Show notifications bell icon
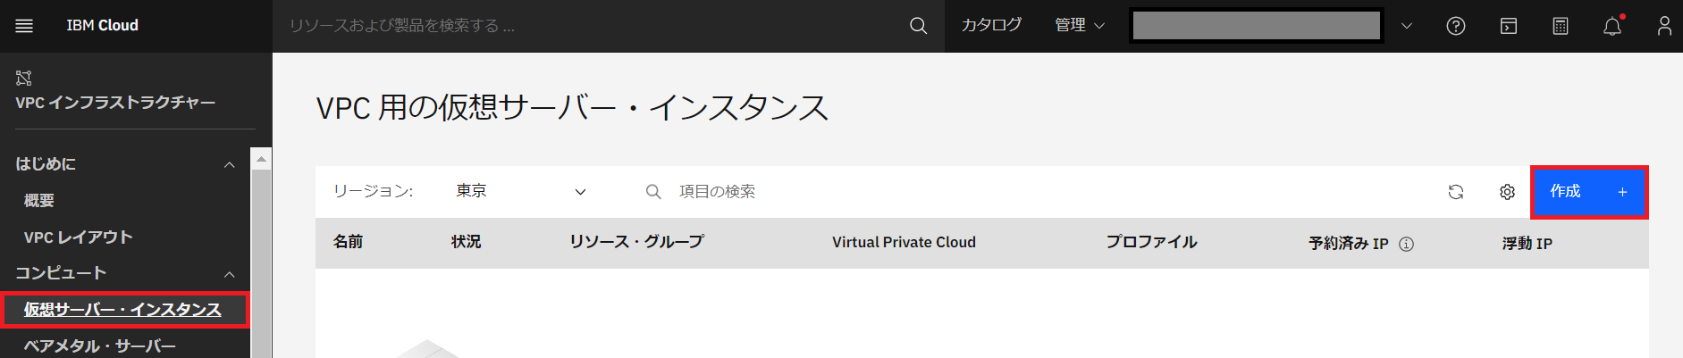The width and height of the screenshot is (1683, 358). pyautogui.click(x=1612, y=26)
